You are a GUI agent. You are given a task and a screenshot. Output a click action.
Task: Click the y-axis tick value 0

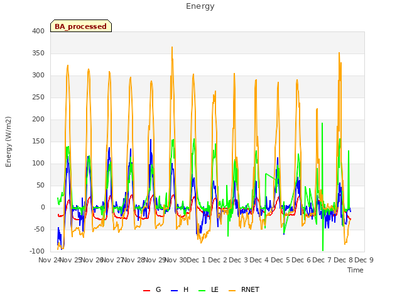[43, 207]
